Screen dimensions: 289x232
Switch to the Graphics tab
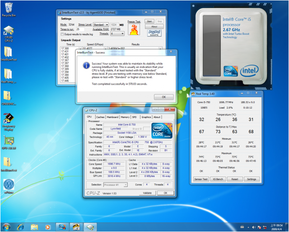[x=146, y=117]
